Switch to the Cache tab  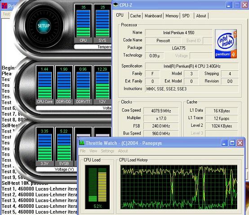pos(135,16)
